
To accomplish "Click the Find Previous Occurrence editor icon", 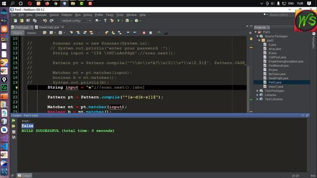I will click(78, 33).
